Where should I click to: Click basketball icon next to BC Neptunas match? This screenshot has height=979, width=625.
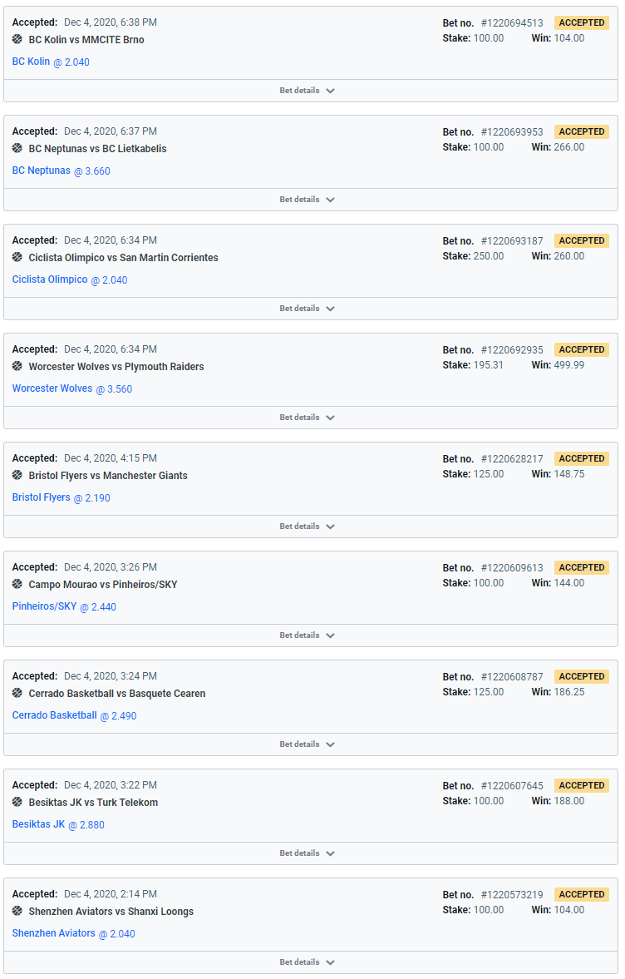coord(17,149)
